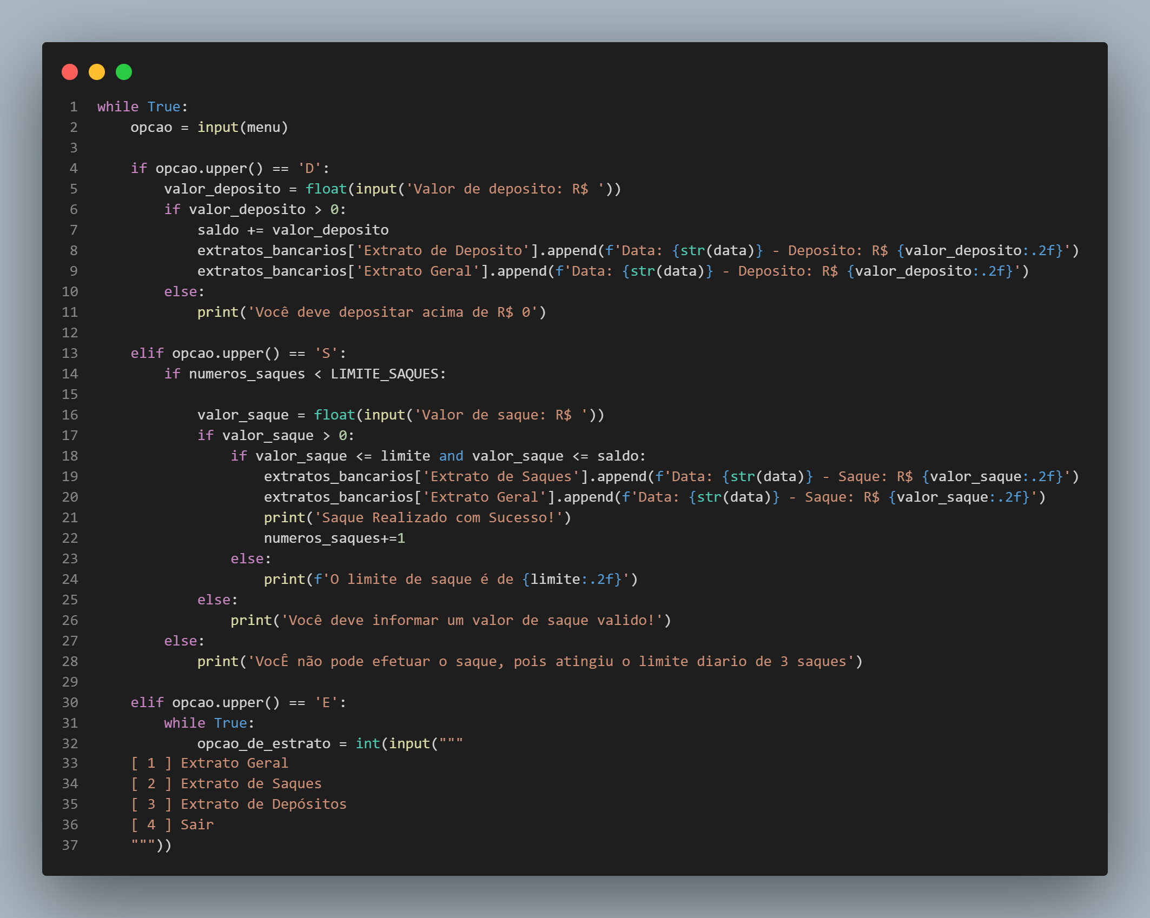The height and width of the screenshot is (918, 1150).
Task: Click the print 'Você deve depositar' statement
Action: click(x=372, y=312)
